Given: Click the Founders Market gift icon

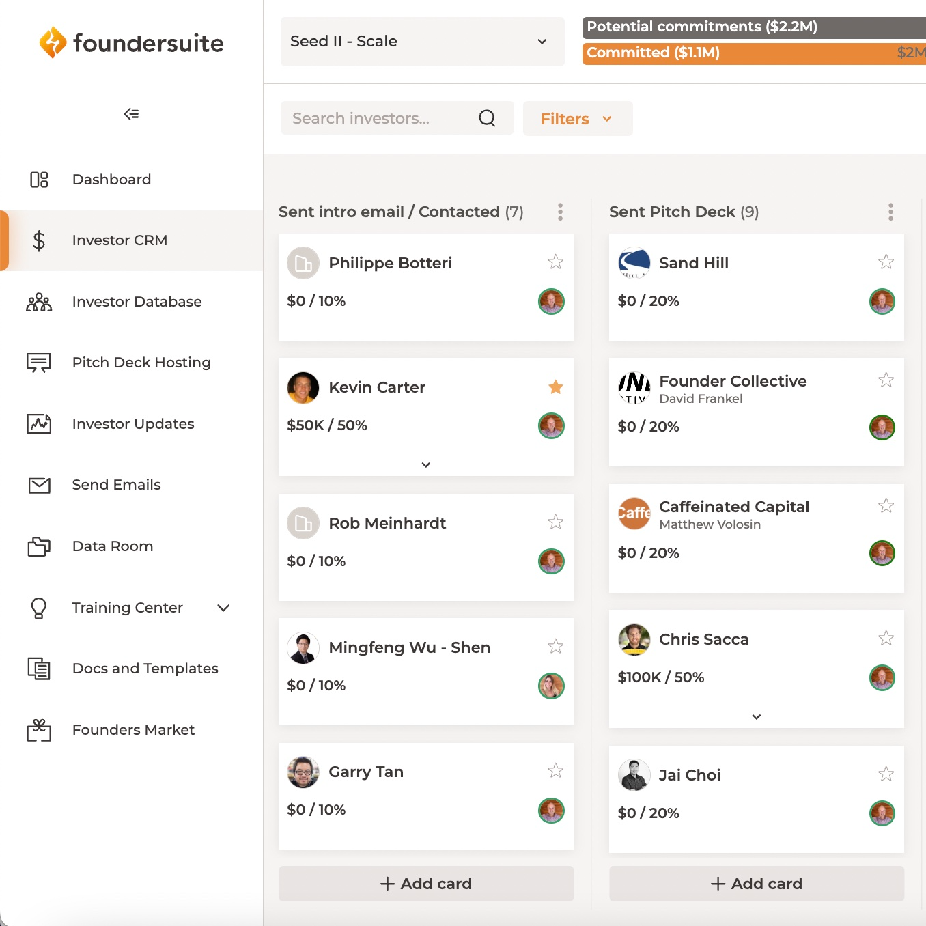Looking at the screenshot, I should (x=39, y=730).
